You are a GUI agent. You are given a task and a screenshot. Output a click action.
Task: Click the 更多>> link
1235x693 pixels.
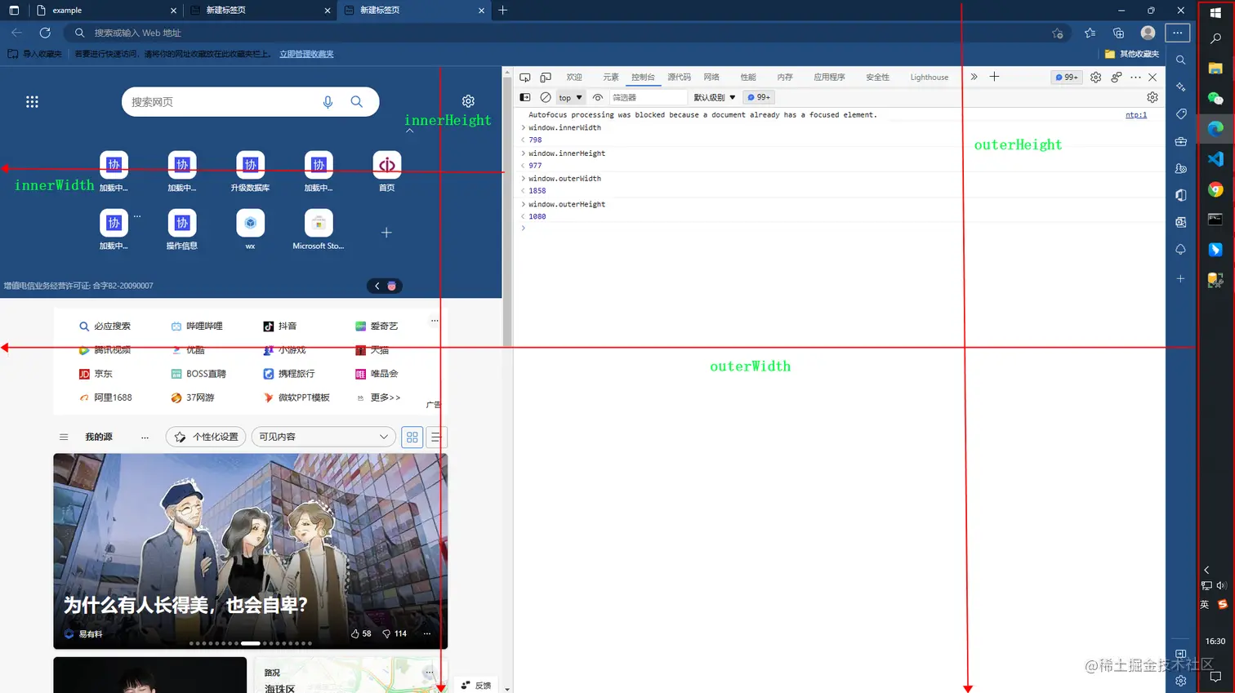click(x=379, y=398)
